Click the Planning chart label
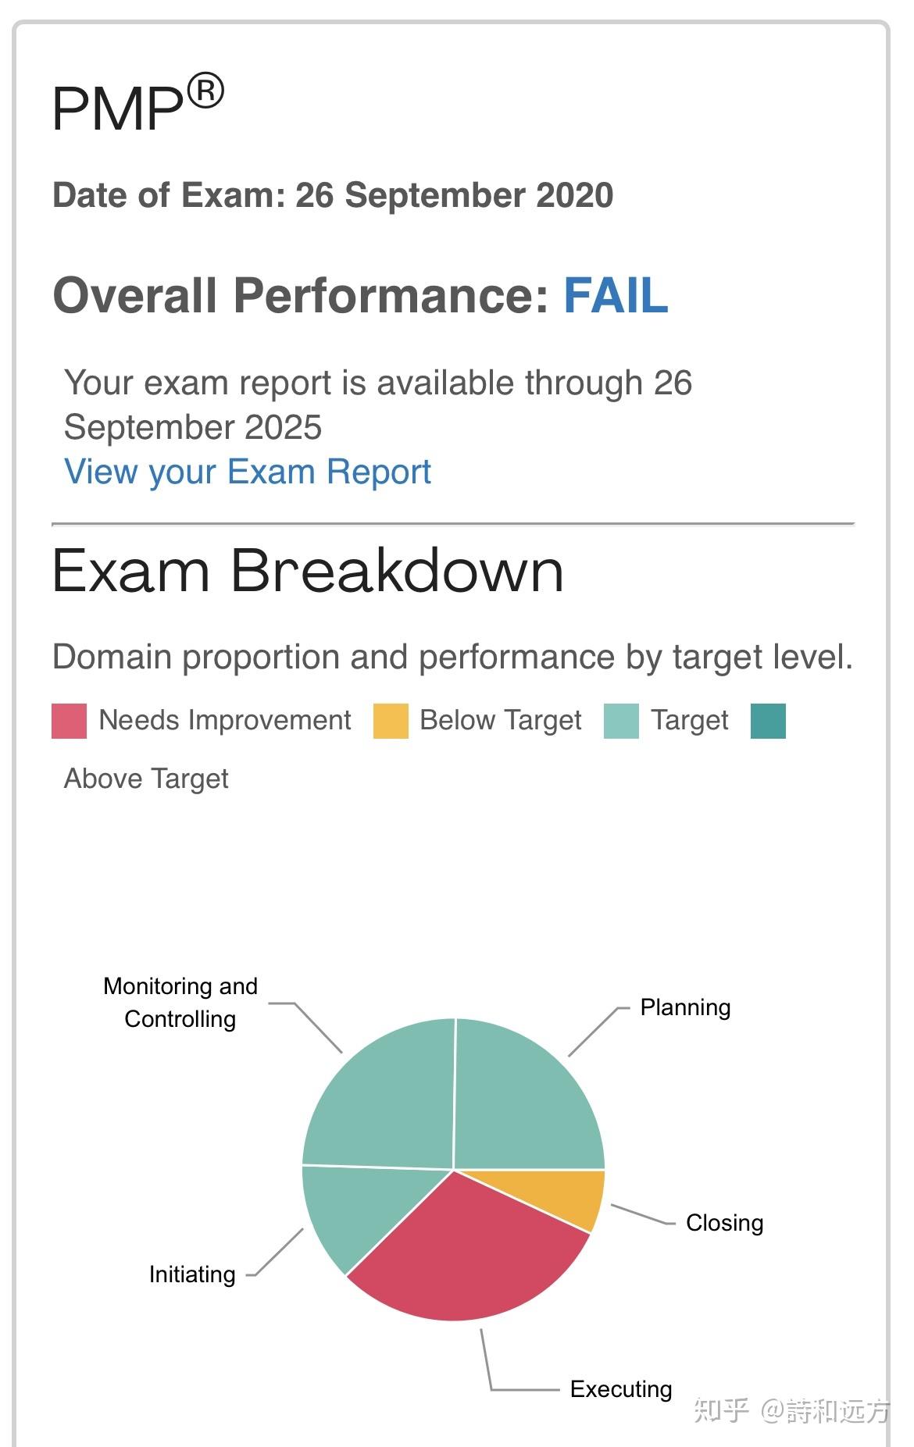The width and height of the screenshot is (914, 1447). point(685,1007)
